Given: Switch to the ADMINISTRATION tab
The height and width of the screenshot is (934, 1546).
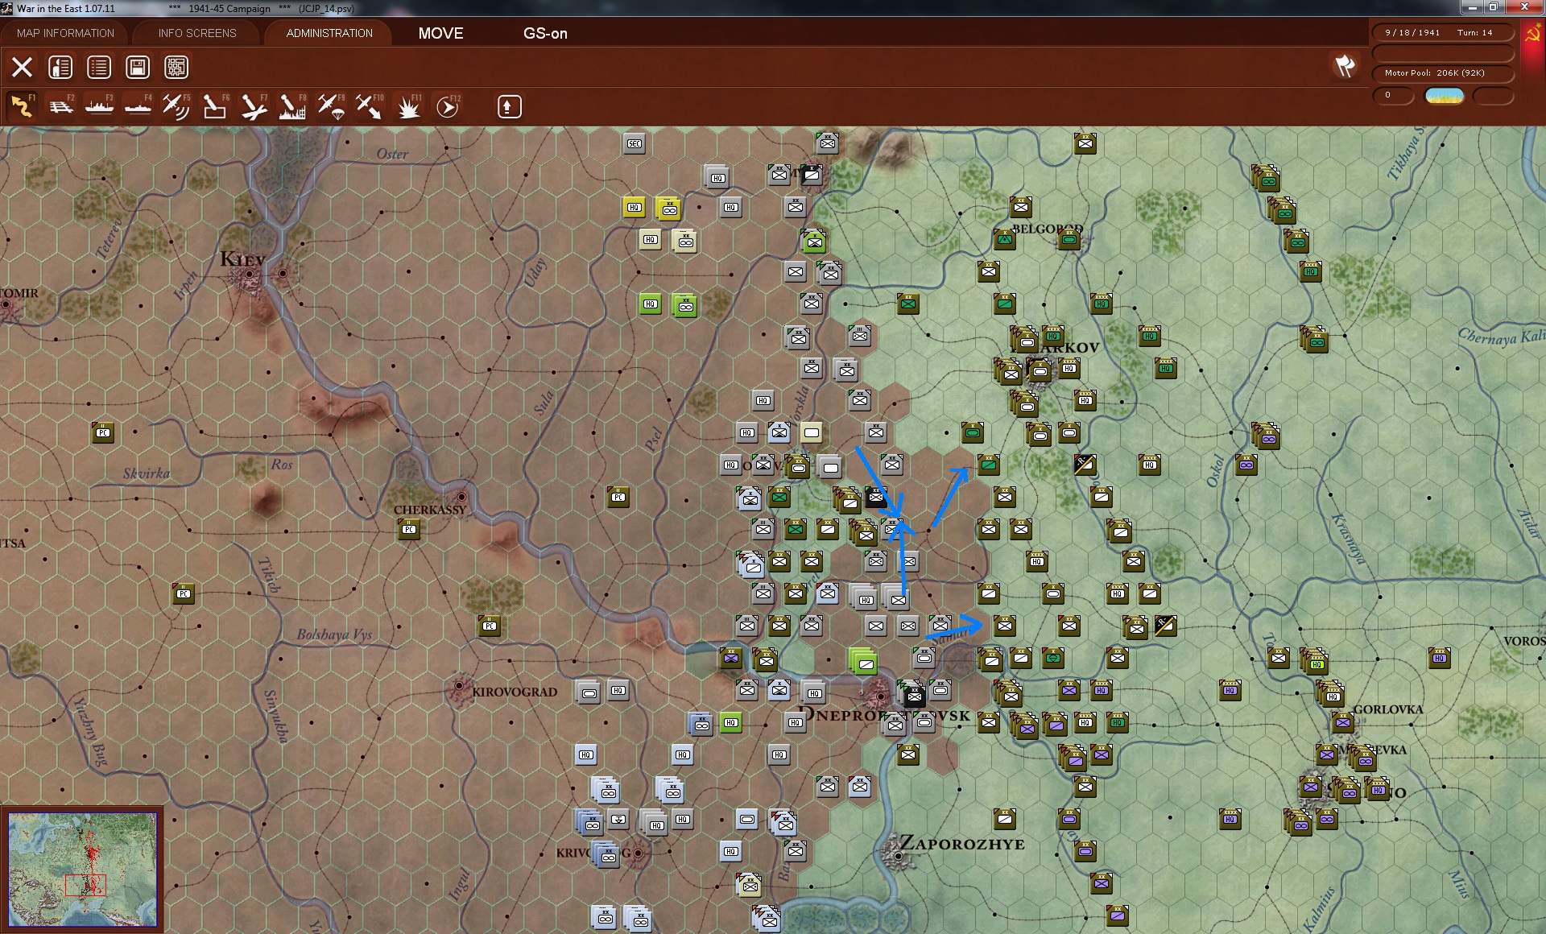Looking at the screenshot, I should (329, 33).
